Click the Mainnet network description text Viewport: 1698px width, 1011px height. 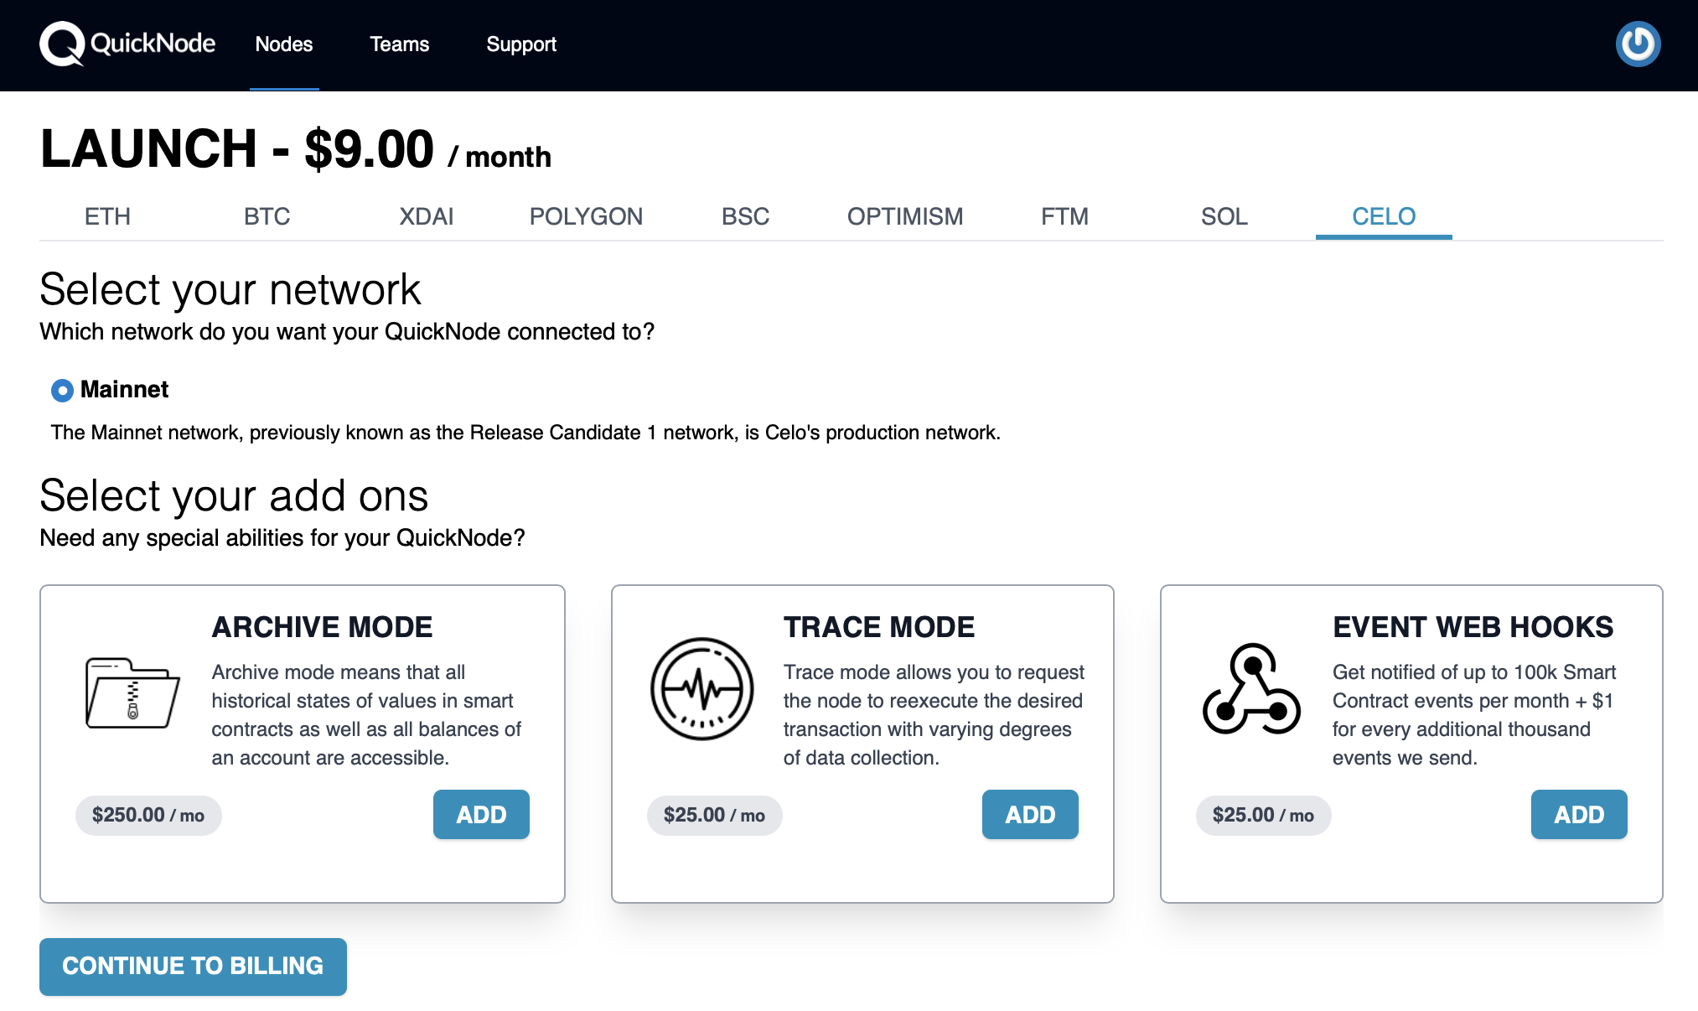525,433
